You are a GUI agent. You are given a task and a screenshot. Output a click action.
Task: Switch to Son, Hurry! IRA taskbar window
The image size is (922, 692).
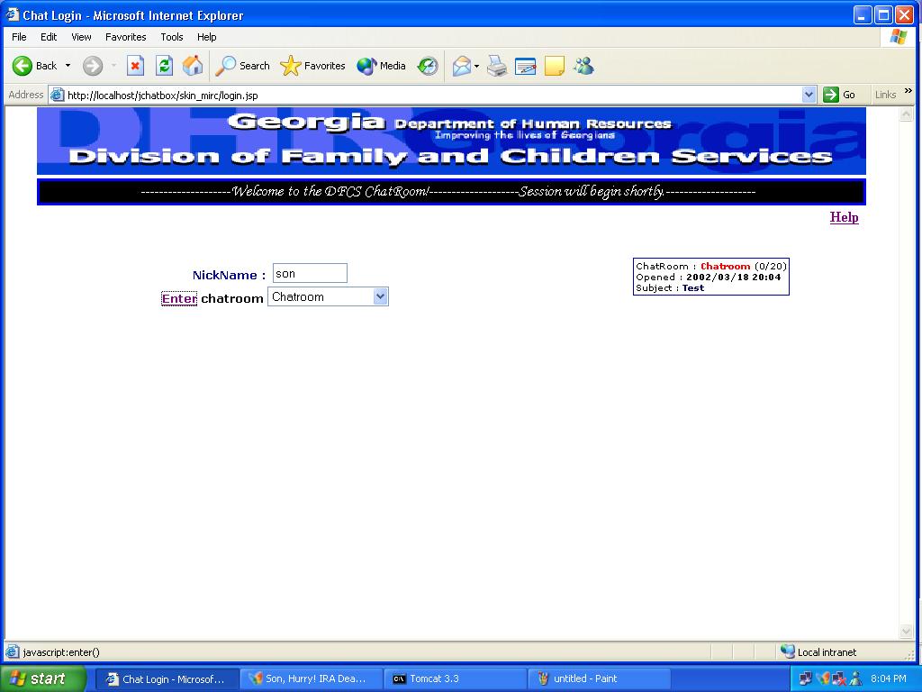[x=311, y=679]
